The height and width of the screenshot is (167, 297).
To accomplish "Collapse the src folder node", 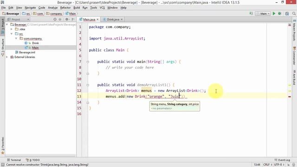I will 12,34.
